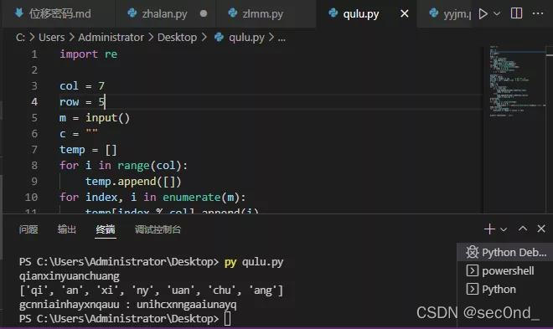This screenshot has height=329, width=553.
Task: Click the Python icon on zhalan.py tab
Action: point(132,13)
